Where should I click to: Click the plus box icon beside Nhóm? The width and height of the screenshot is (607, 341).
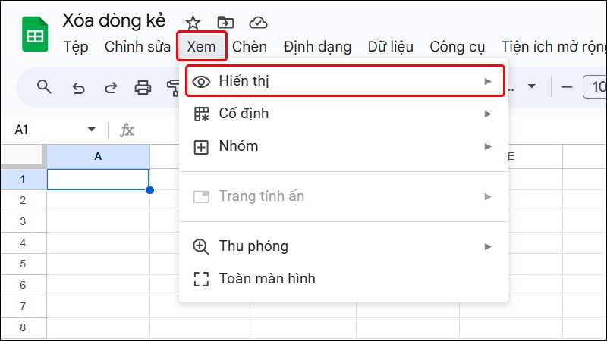[201, 147]
